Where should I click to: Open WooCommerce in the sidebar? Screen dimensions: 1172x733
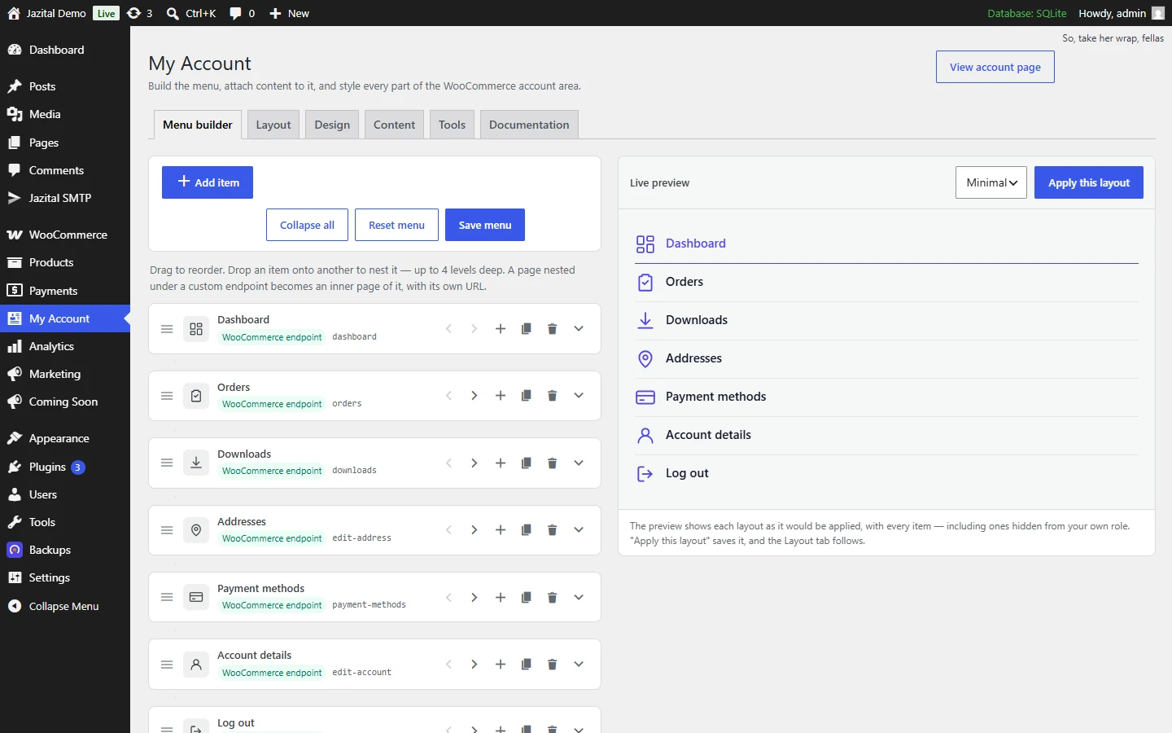point(65,235)
